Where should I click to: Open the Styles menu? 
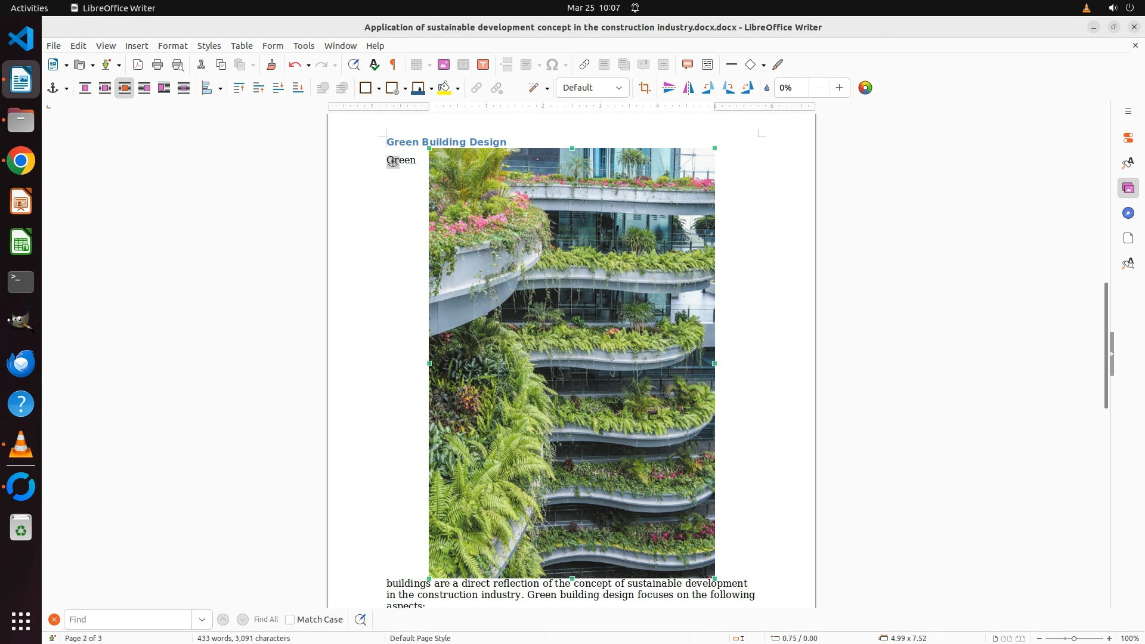point(209,46)
